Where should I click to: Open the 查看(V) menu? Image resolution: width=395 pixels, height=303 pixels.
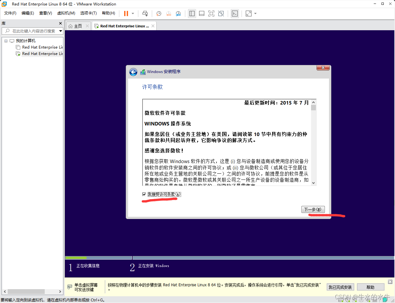(x=45, y=13)
